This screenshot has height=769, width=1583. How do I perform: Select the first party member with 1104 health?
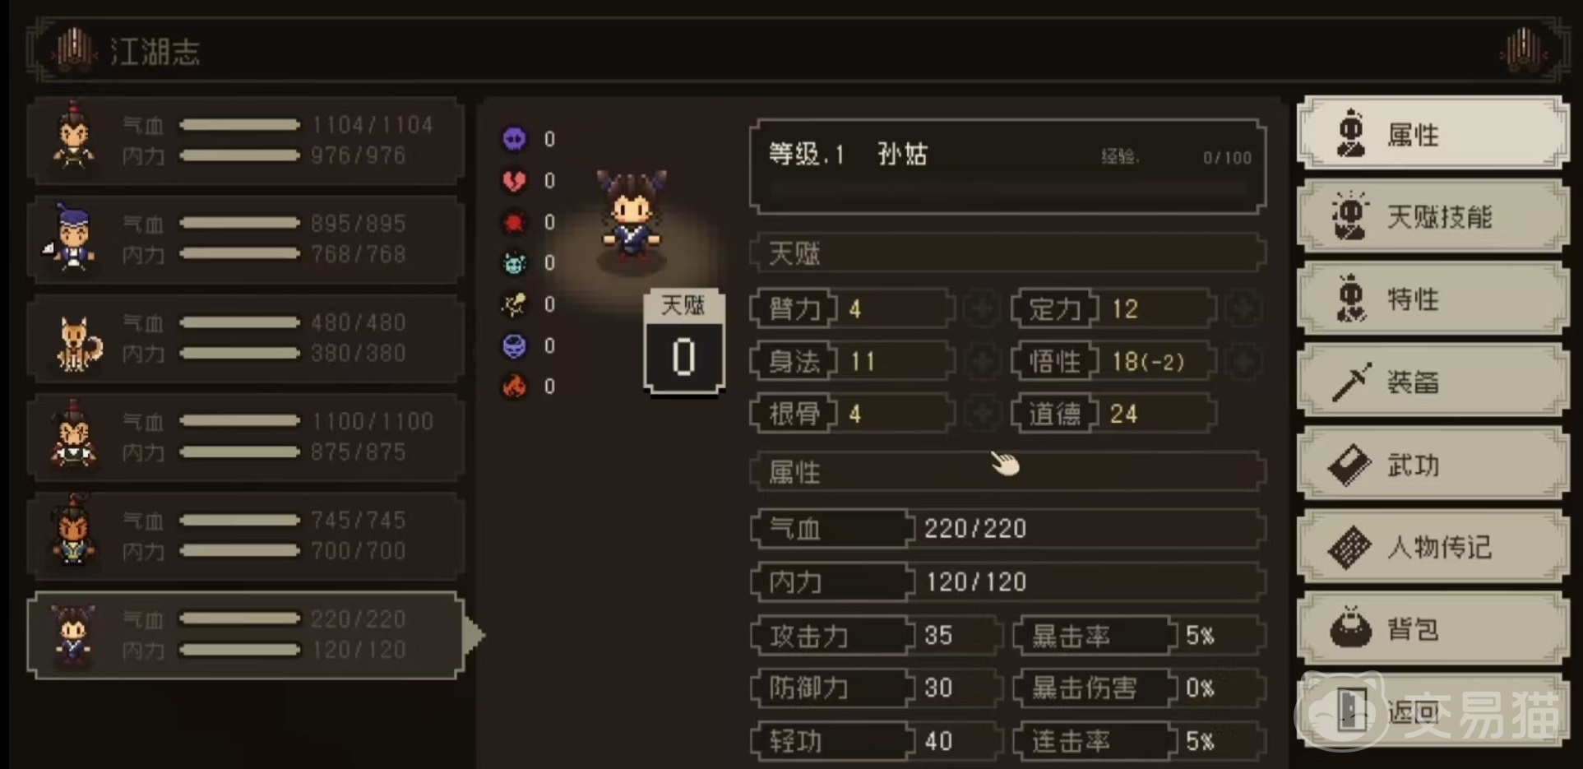[246, 140]
